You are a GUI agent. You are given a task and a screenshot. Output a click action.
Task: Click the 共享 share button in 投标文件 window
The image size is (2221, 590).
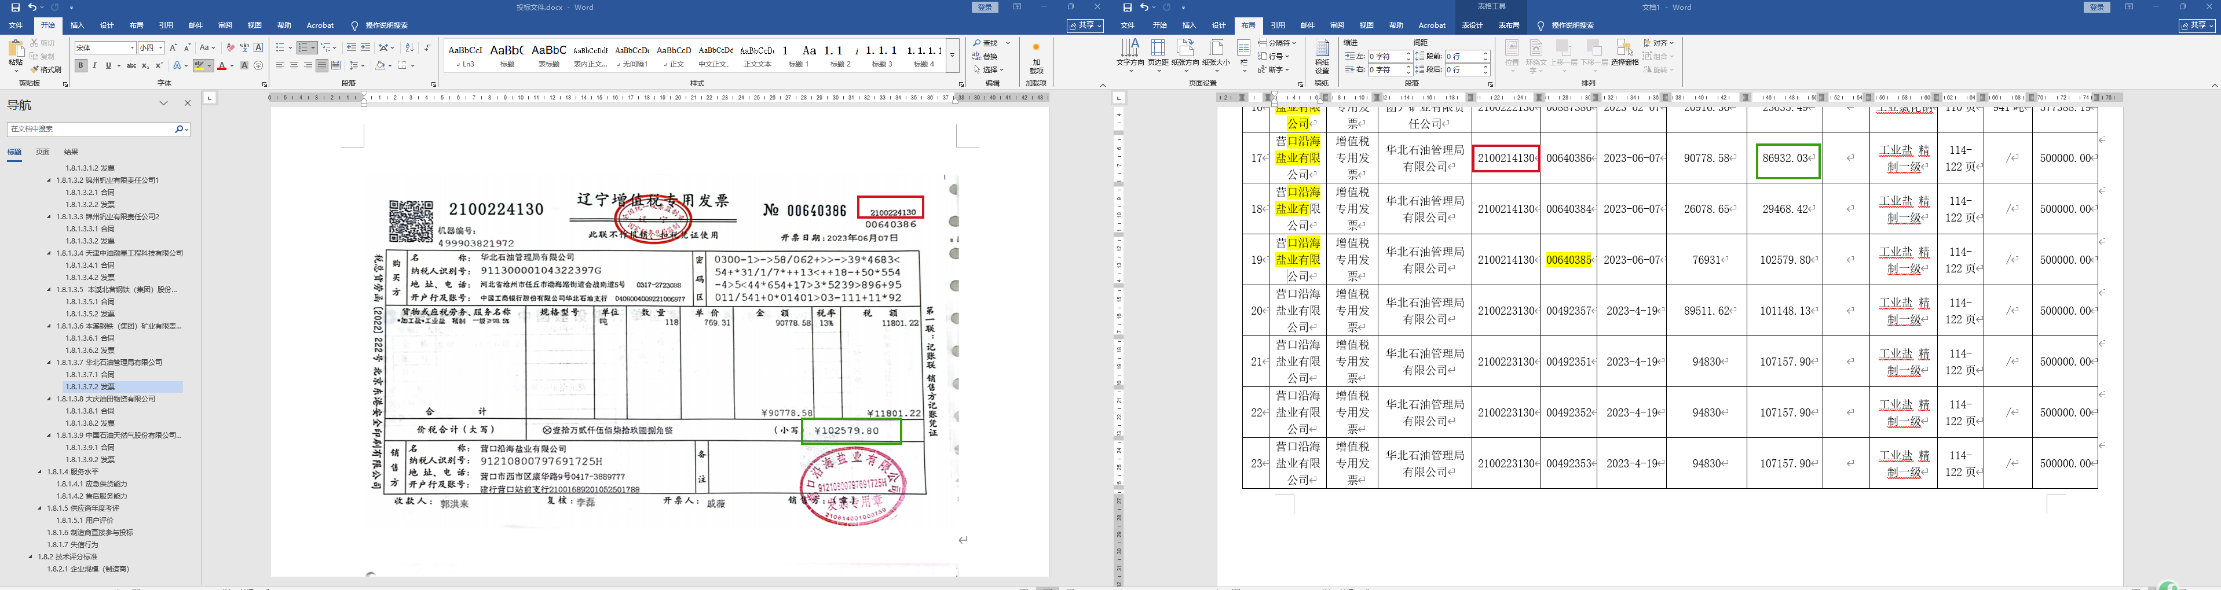(x=1085, y=26)
